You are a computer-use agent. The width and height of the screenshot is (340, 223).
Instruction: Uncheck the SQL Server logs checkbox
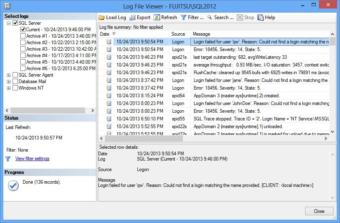tap(15, 23)
